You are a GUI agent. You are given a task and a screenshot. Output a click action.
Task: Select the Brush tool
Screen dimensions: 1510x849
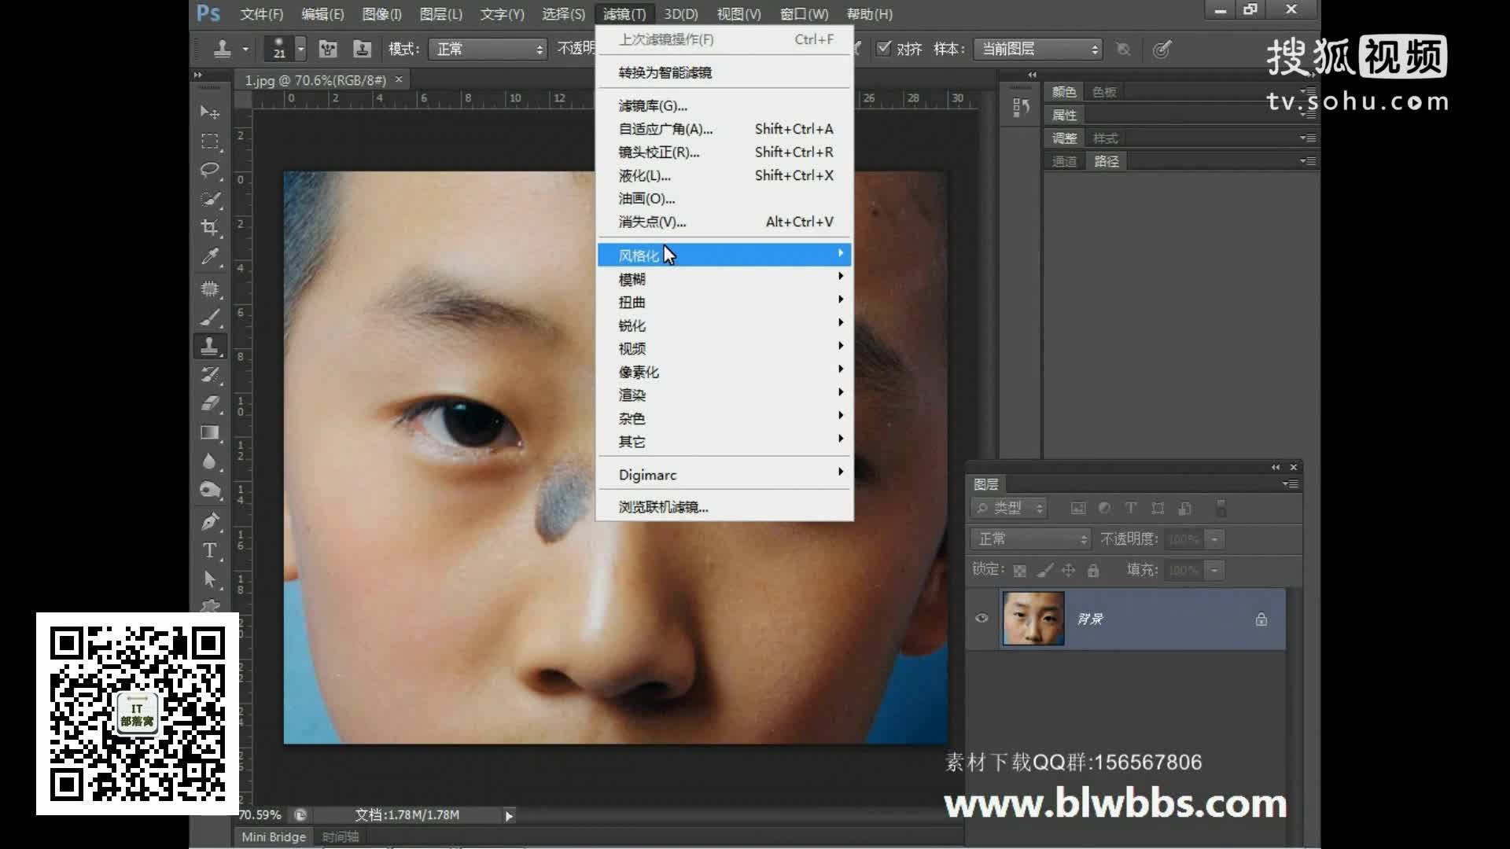(x=209, y=318)
